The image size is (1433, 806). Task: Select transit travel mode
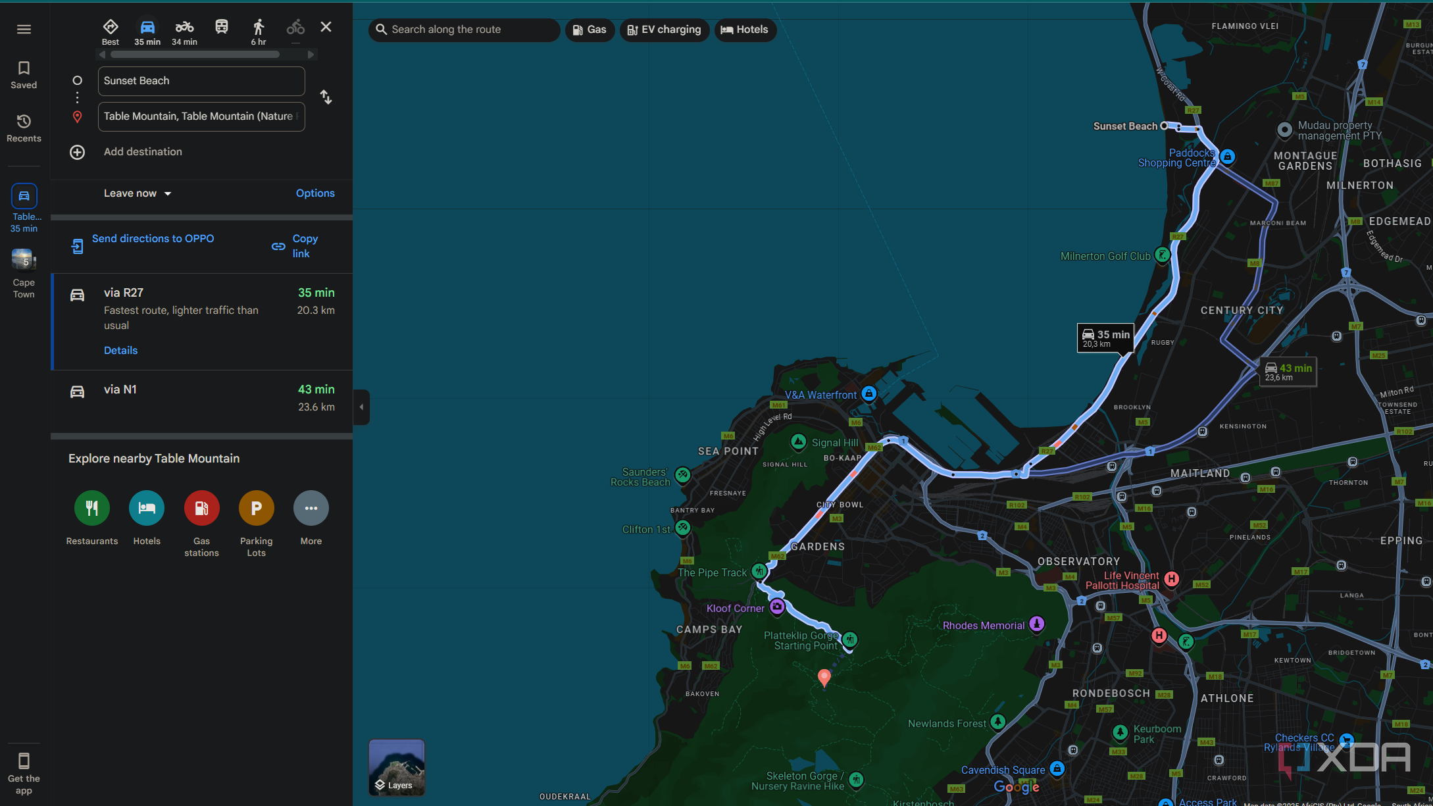pos(222,28)
